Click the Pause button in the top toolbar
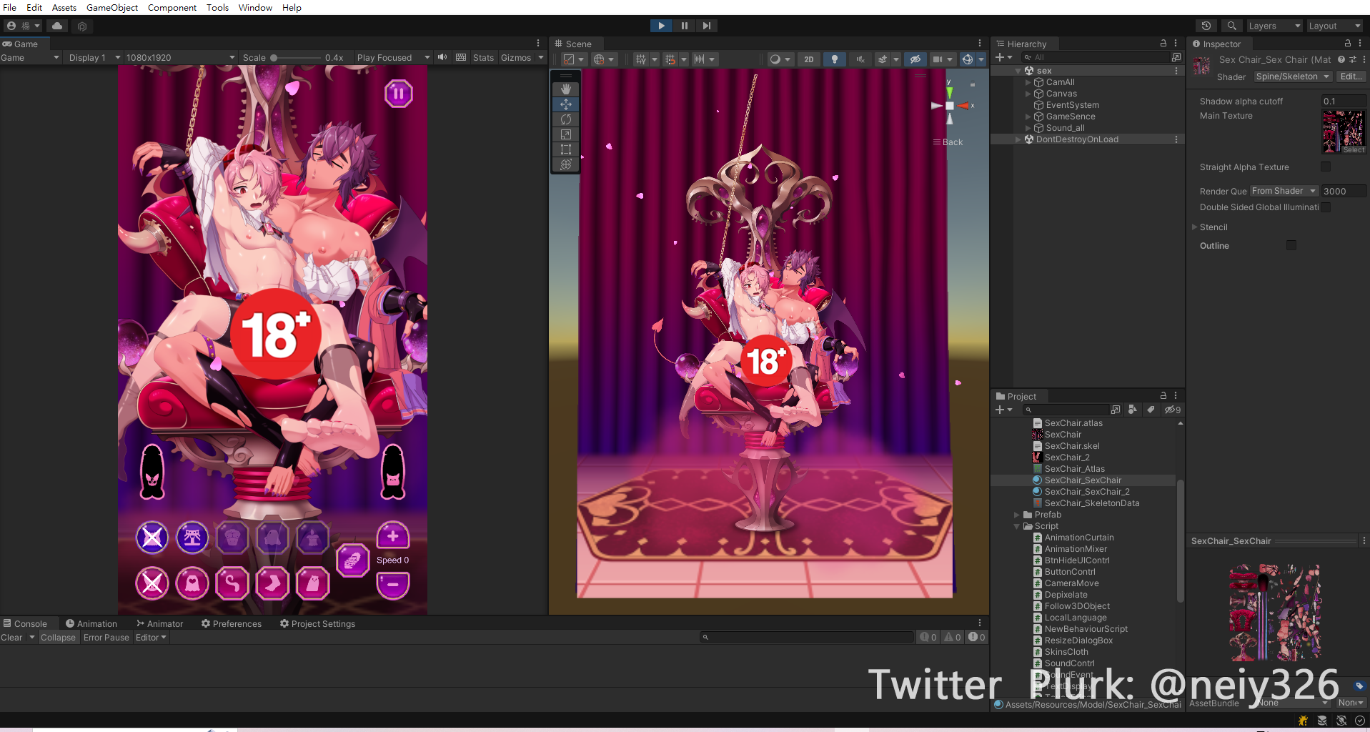Viewport: 1370px width, 732px height. click(x=684, y=26)
